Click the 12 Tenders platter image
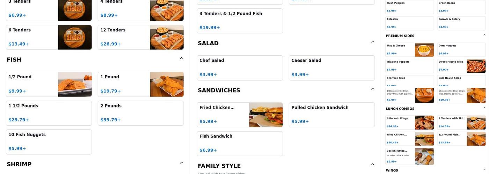 [x=167, y=37]
